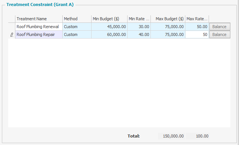Select the Roof Plumbing Renewal name cell

39,27
